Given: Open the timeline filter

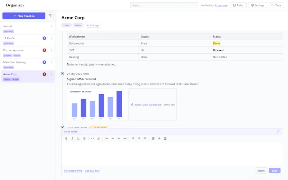Looking at the screenshot, I should [50, 16].
